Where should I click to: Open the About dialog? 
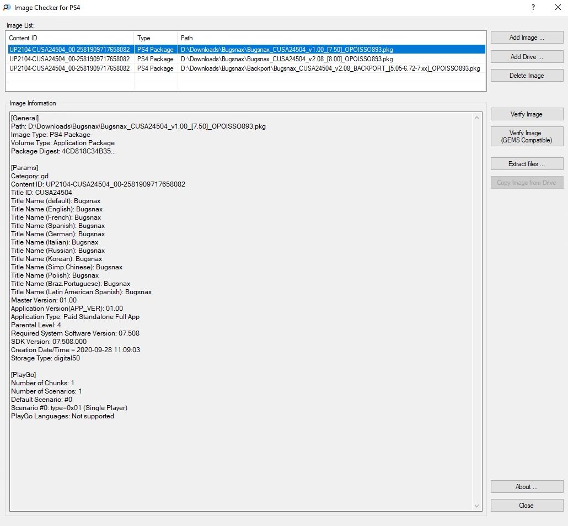pyautogui.click(x=527, y=486)
